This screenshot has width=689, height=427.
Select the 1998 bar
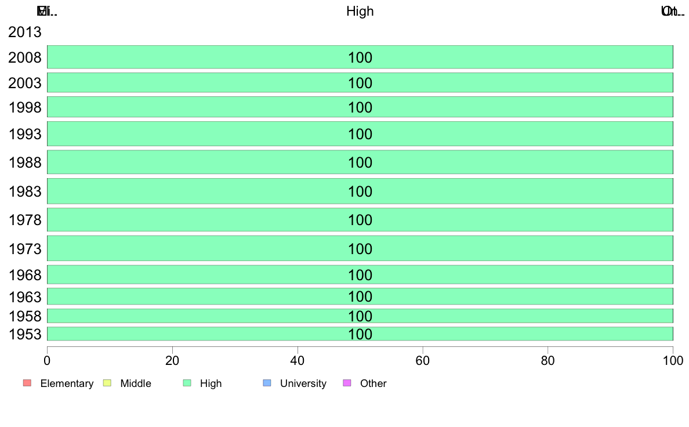tap(360, 107)
